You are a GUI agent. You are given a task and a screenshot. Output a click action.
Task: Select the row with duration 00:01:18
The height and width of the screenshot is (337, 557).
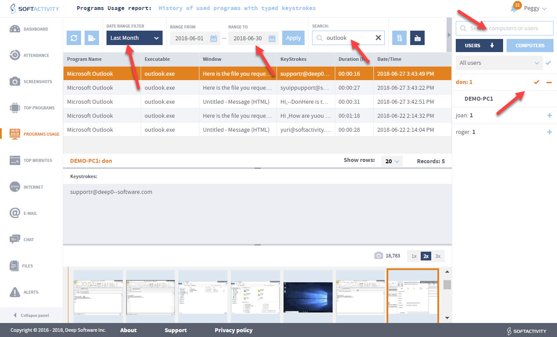pos(257,116)
